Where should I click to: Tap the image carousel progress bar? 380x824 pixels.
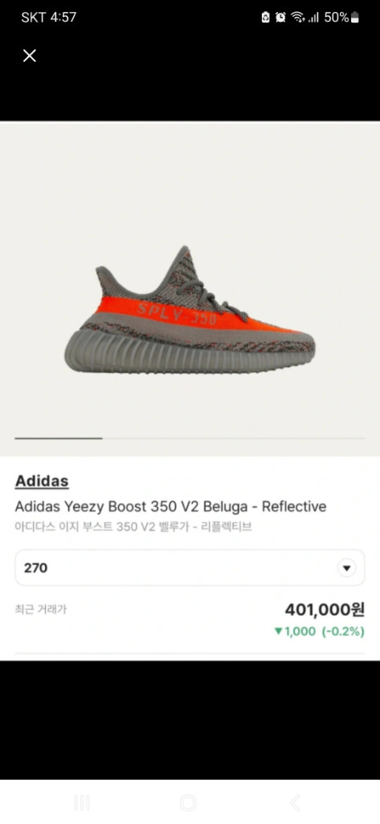point(190,438)
